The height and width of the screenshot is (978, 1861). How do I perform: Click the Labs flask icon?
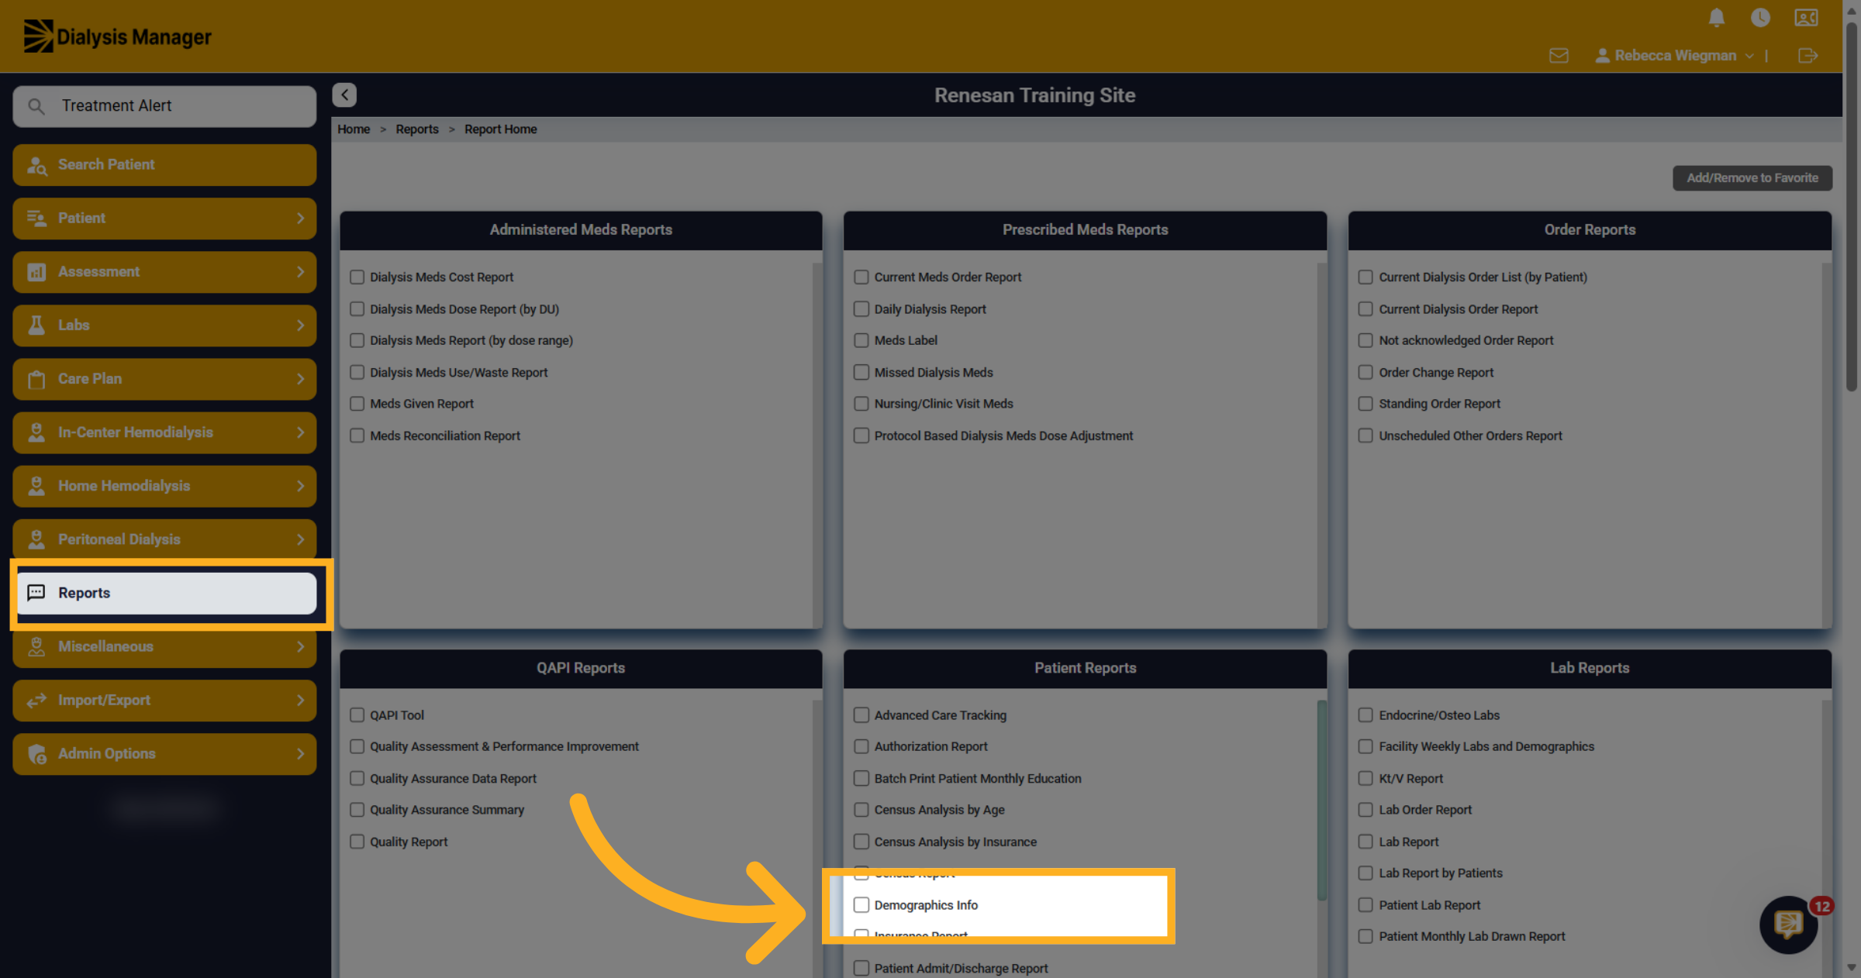(x=36, y=325)
